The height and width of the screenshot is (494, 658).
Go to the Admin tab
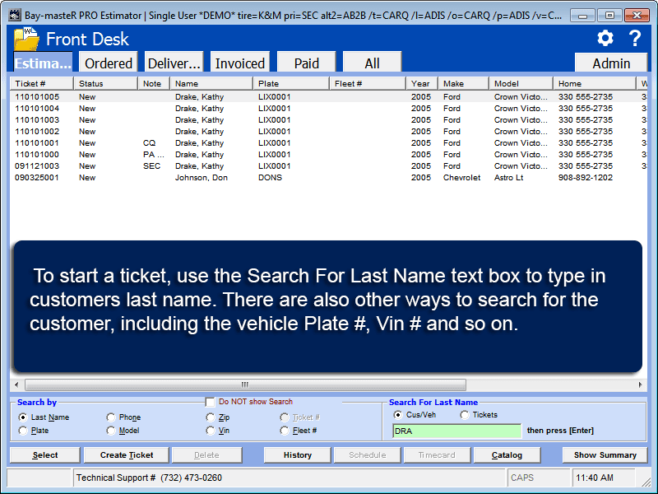click(611, 63)
